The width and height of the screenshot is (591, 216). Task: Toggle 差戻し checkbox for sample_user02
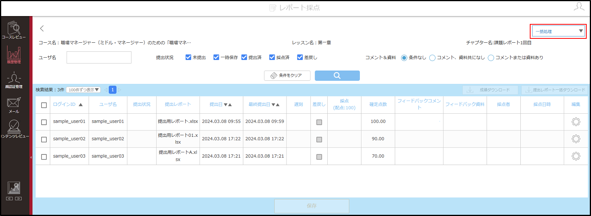pos(319,139)
